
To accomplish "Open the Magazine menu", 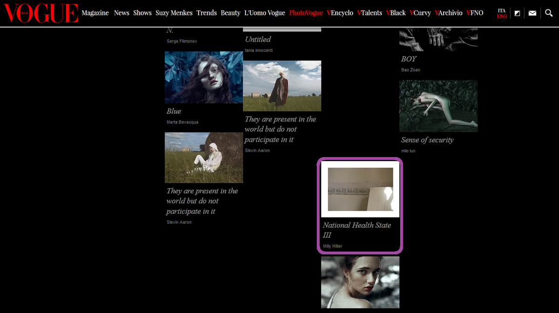I will 95,13.
